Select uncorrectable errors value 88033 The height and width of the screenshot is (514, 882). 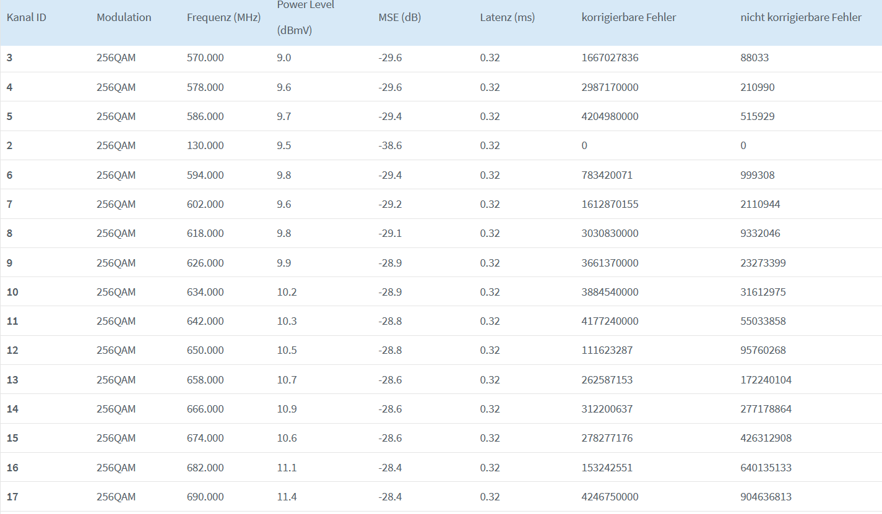tap(754, 58)
